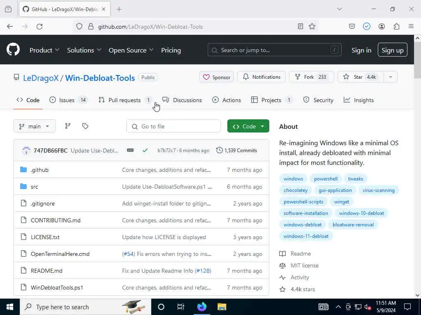Open the powershell topic tag
The image size is (421, 315).
tap(326, 179)
